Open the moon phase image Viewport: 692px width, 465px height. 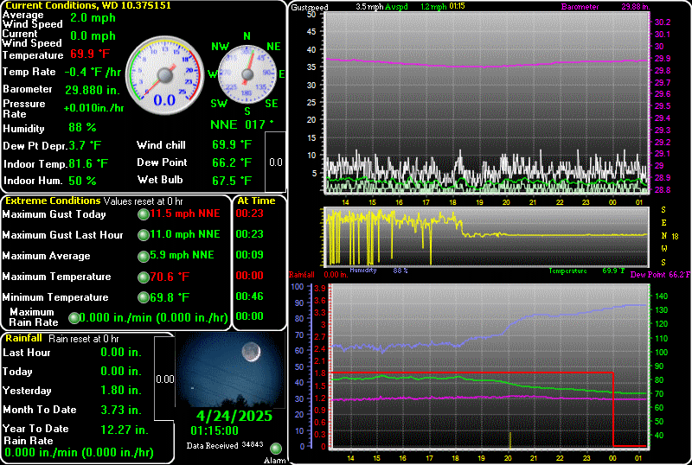230,371
